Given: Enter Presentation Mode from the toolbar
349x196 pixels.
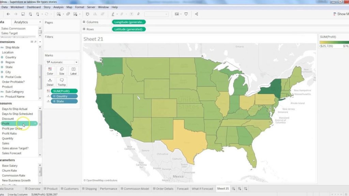Looking at the screenshot, I should click(186, 14).
